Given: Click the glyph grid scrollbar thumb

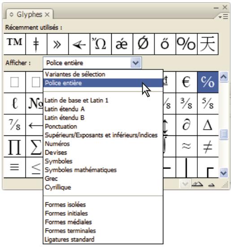Looking at the screenshot, I should pyautogui.click(x=224, y=134).
